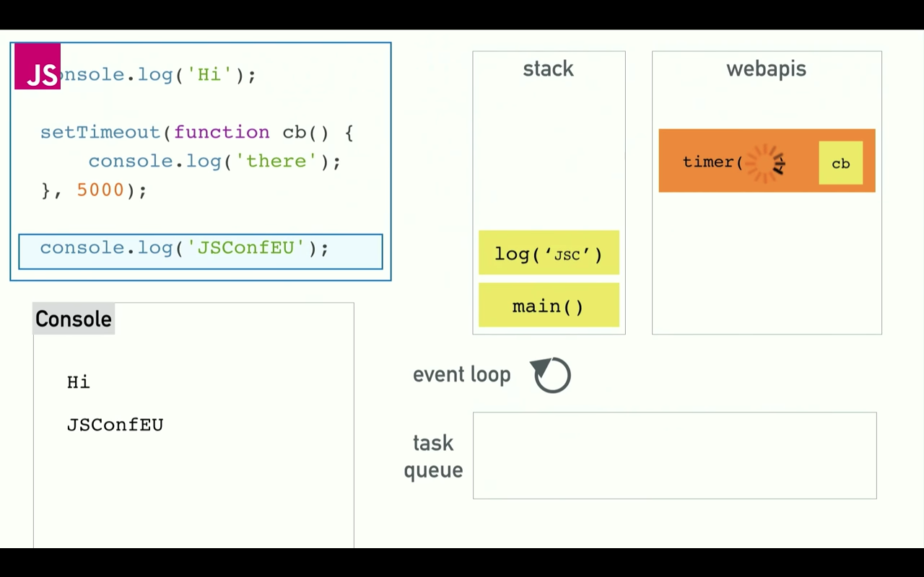This screenshot has height=577, width=924.
Task: Click the setTimeout function declaration line
Action: [x=195, y=132]
